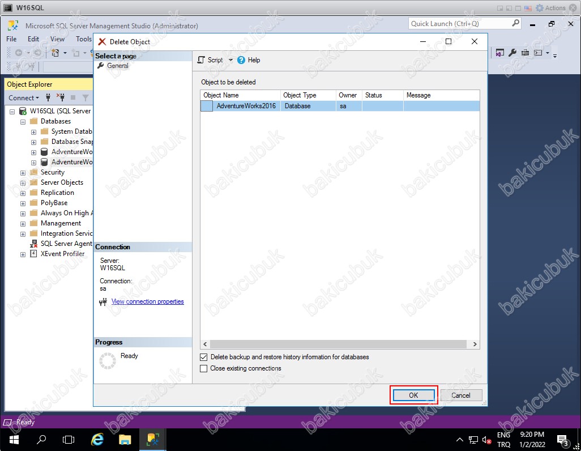Open the Edit menu
Viewport: 581px width, 451px height.
pos(33,39)
